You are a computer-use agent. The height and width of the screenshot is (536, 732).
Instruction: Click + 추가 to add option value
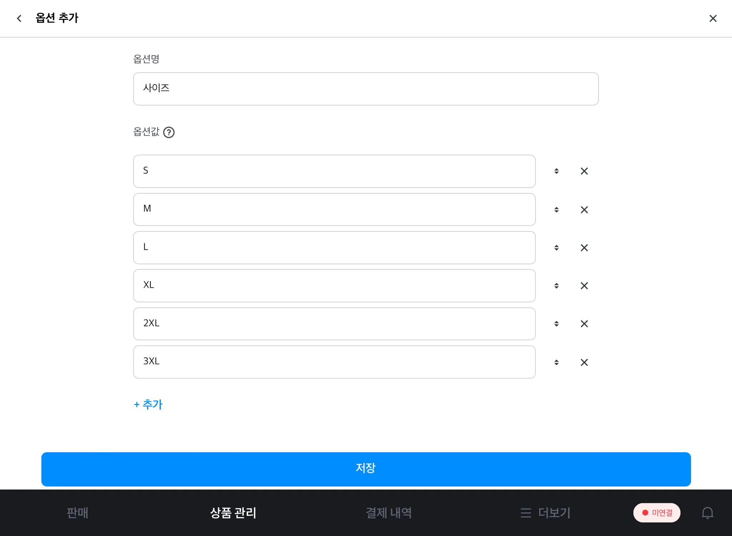(x=148, y=404)
